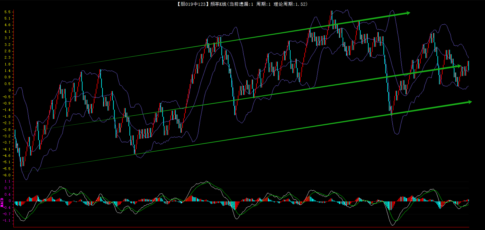Click the 理论周期:1.52 text in title
The height and width of the screenshot is (230, 485).
click(x=290, y=4)
